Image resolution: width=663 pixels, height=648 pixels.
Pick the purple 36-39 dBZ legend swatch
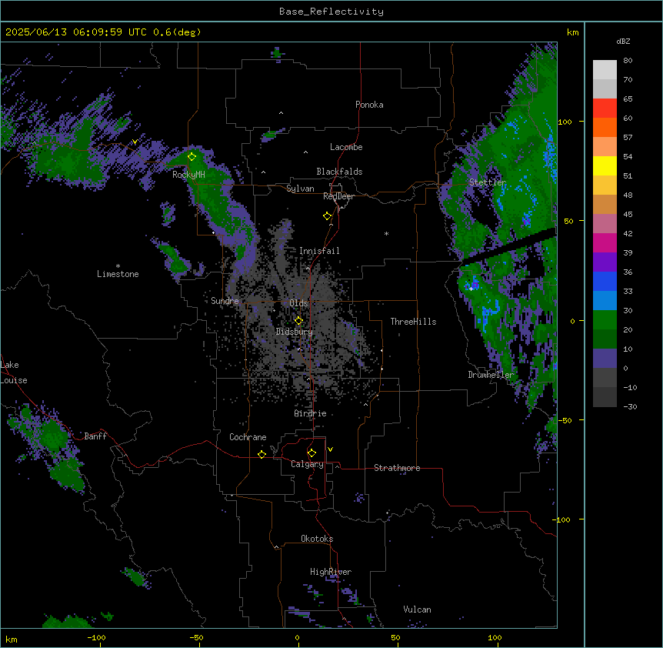[605, 262]
